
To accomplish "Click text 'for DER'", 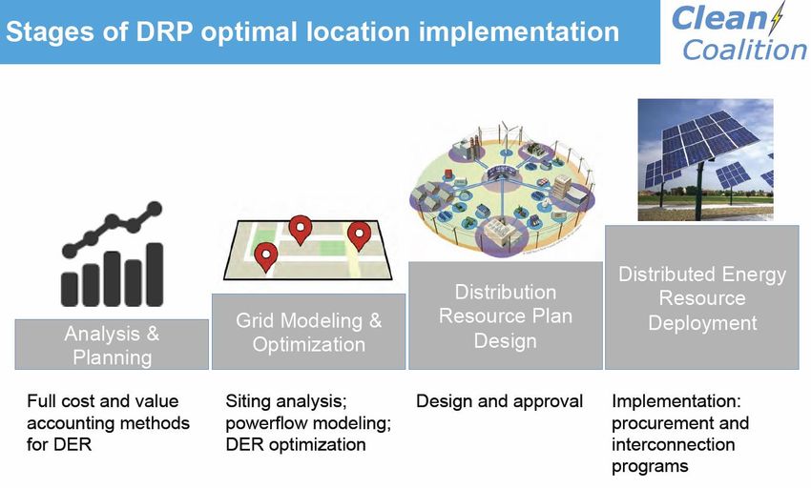I will click(x=59, y=444).
